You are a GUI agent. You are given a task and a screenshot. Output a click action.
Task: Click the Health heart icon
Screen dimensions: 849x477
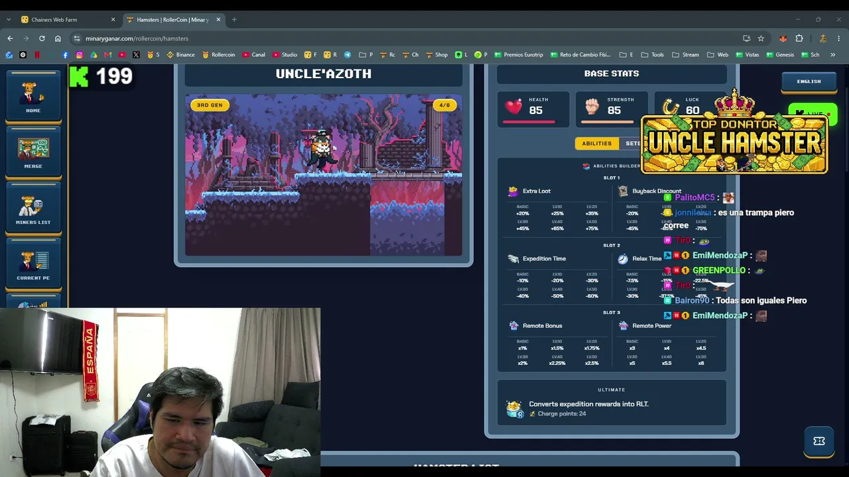tap(514, 106)
